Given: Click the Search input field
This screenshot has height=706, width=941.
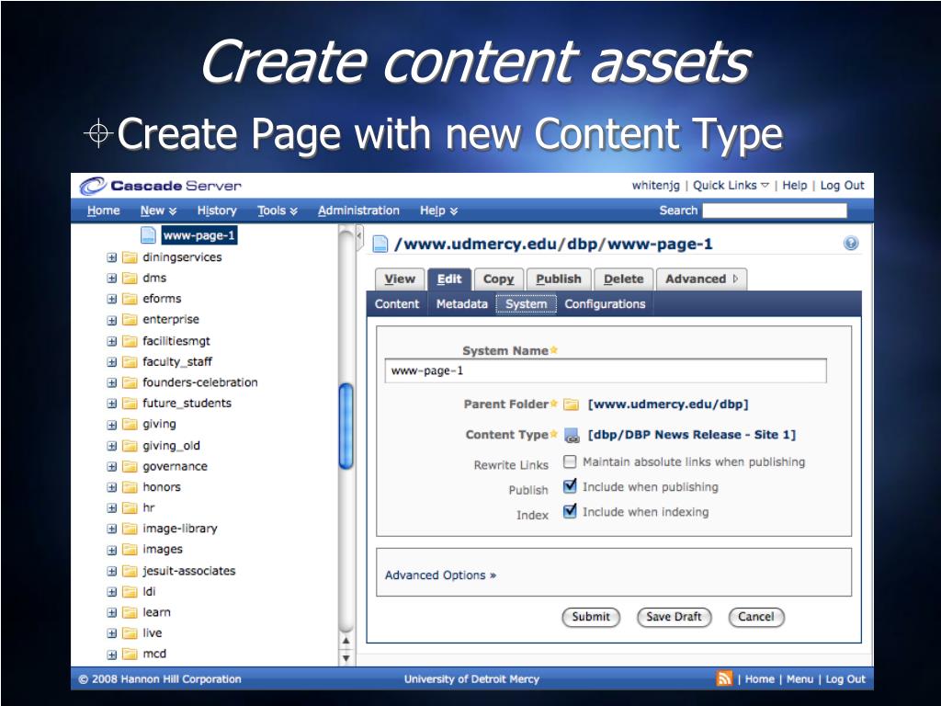Looking at the screenshot, I should point(774,211).
